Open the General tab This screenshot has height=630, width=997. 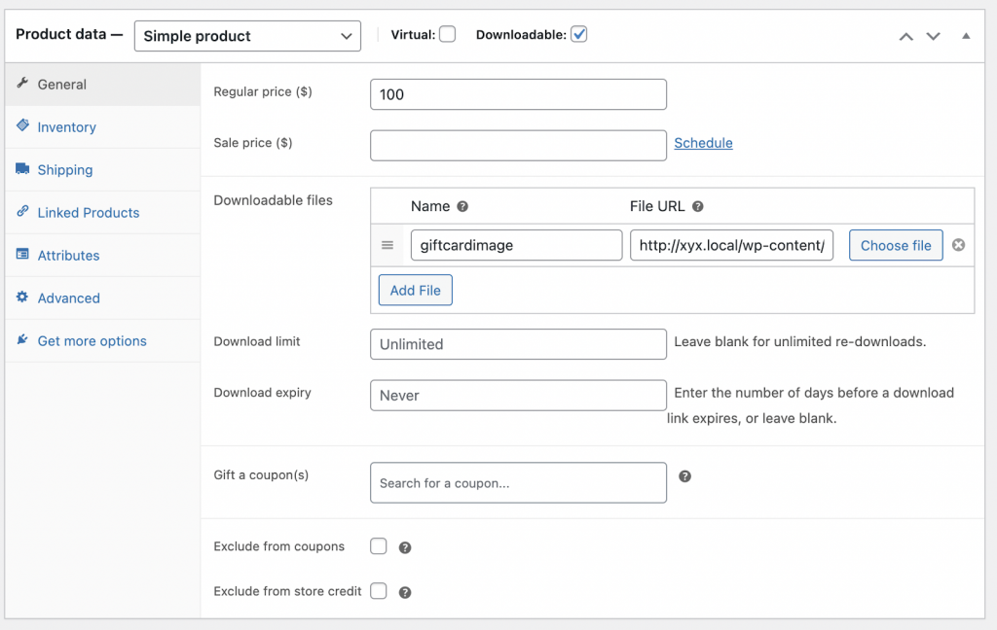coord(102,85)
